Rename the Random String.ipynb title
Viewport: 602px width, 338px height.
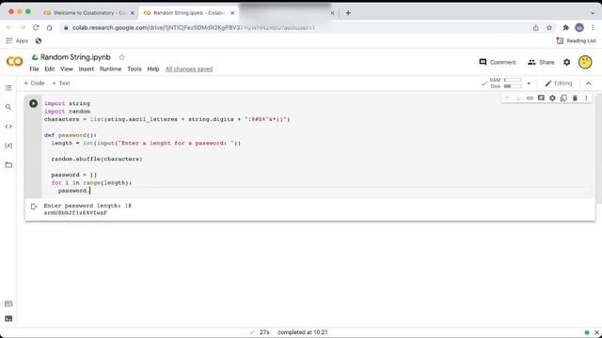(75, 57)
